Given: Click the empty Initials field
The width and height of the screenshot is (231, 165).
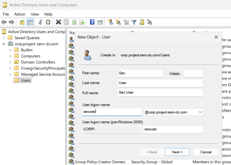Looking at the screenshot, I should (x=193, y=74).
